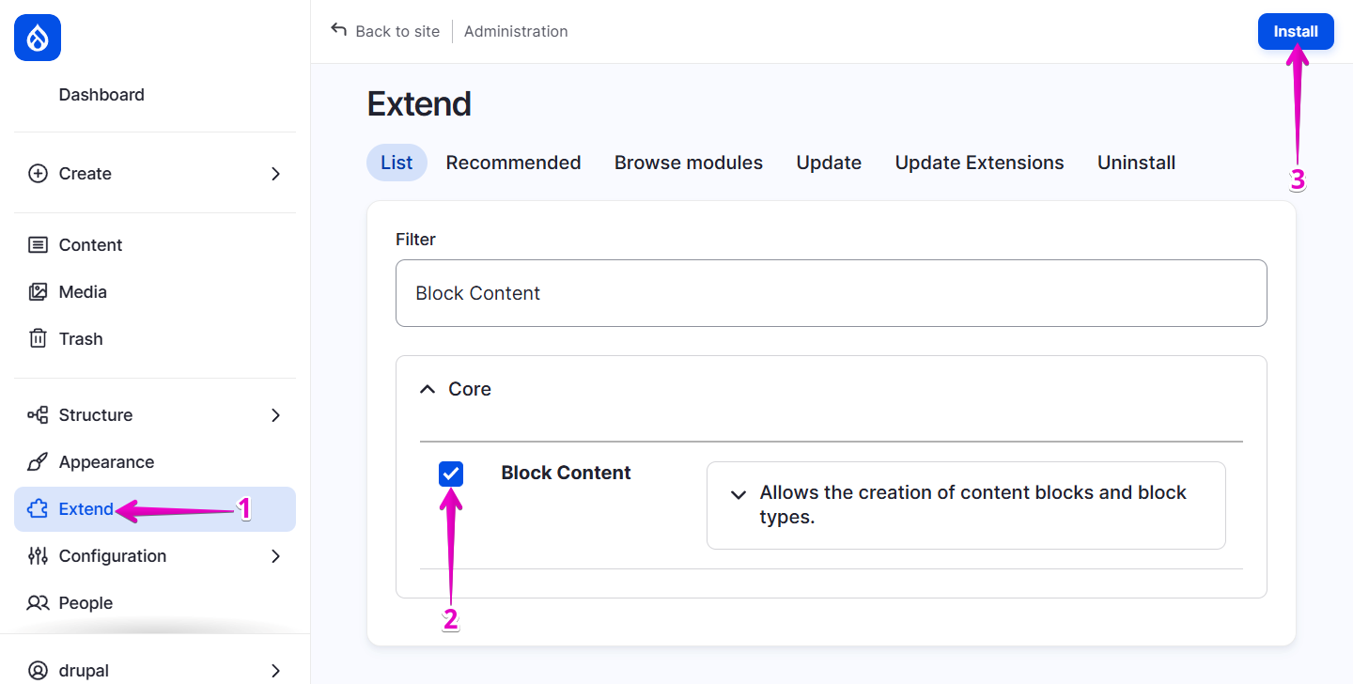Viewport: 1353px width, 684px height.
Task: Open the Recommended tab
Action: pyautogui.click(x=513, y=162)
